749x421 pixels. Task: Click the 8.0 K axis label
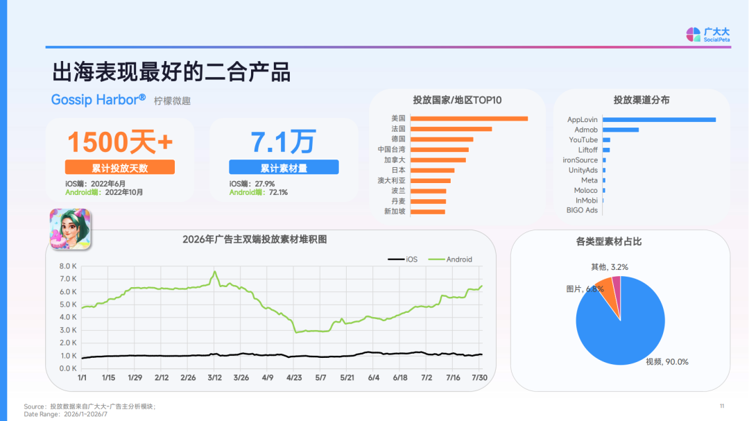click(x=68, y=266)
